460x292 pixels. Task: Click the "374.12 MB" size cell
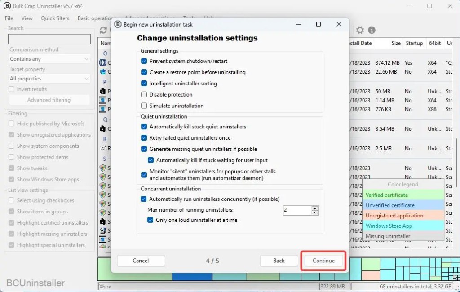tap(387, 63)
